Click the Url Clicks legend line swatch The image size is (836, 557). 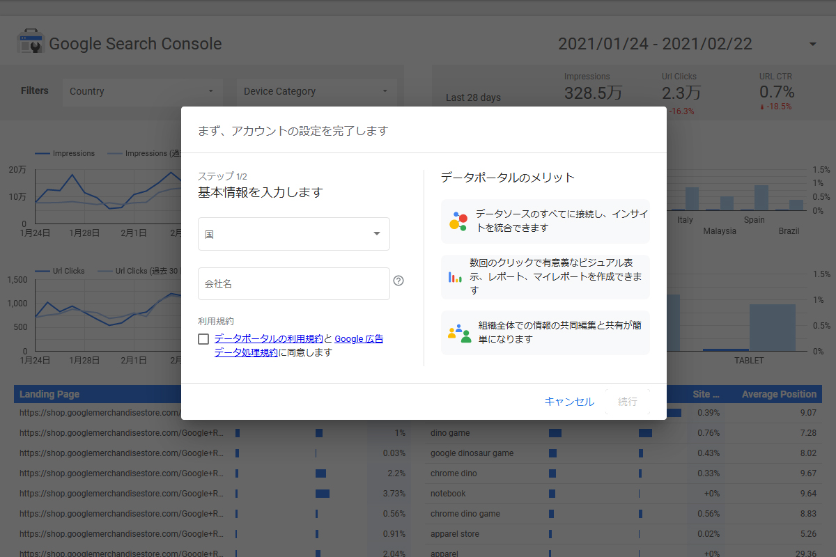pos(42,271)
